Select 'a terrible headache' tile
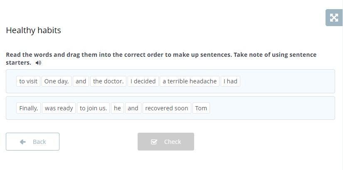Screen dimensions: 343x170 (190, 81)
